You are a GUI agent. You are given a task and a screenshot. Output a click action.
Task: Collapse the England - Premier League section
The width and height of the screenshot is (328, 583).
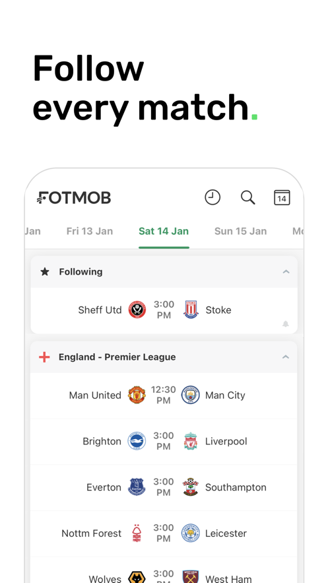[285, 357]
